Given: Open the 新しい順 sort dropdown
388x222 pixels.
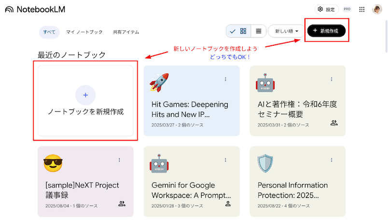Looking at the screenshot, I should (x=287, y=31).
